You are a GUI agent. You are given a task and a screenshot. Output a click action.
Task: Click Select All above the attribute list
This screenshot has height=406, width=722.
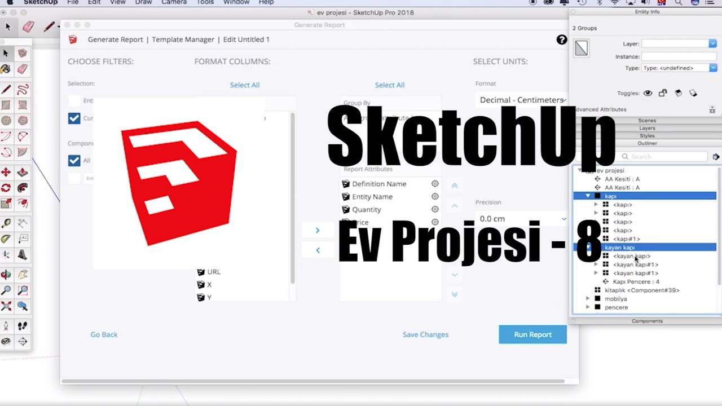click(x=244, y=85)
